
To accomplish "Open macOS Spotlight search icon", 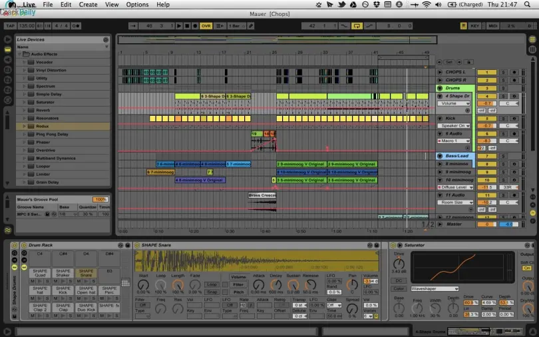I will [x=527, y=5].
